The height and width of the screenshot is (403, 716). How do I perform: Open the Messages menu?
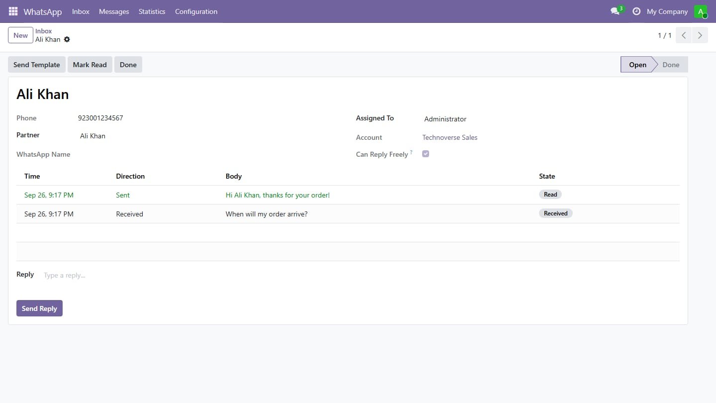(114, 11)
